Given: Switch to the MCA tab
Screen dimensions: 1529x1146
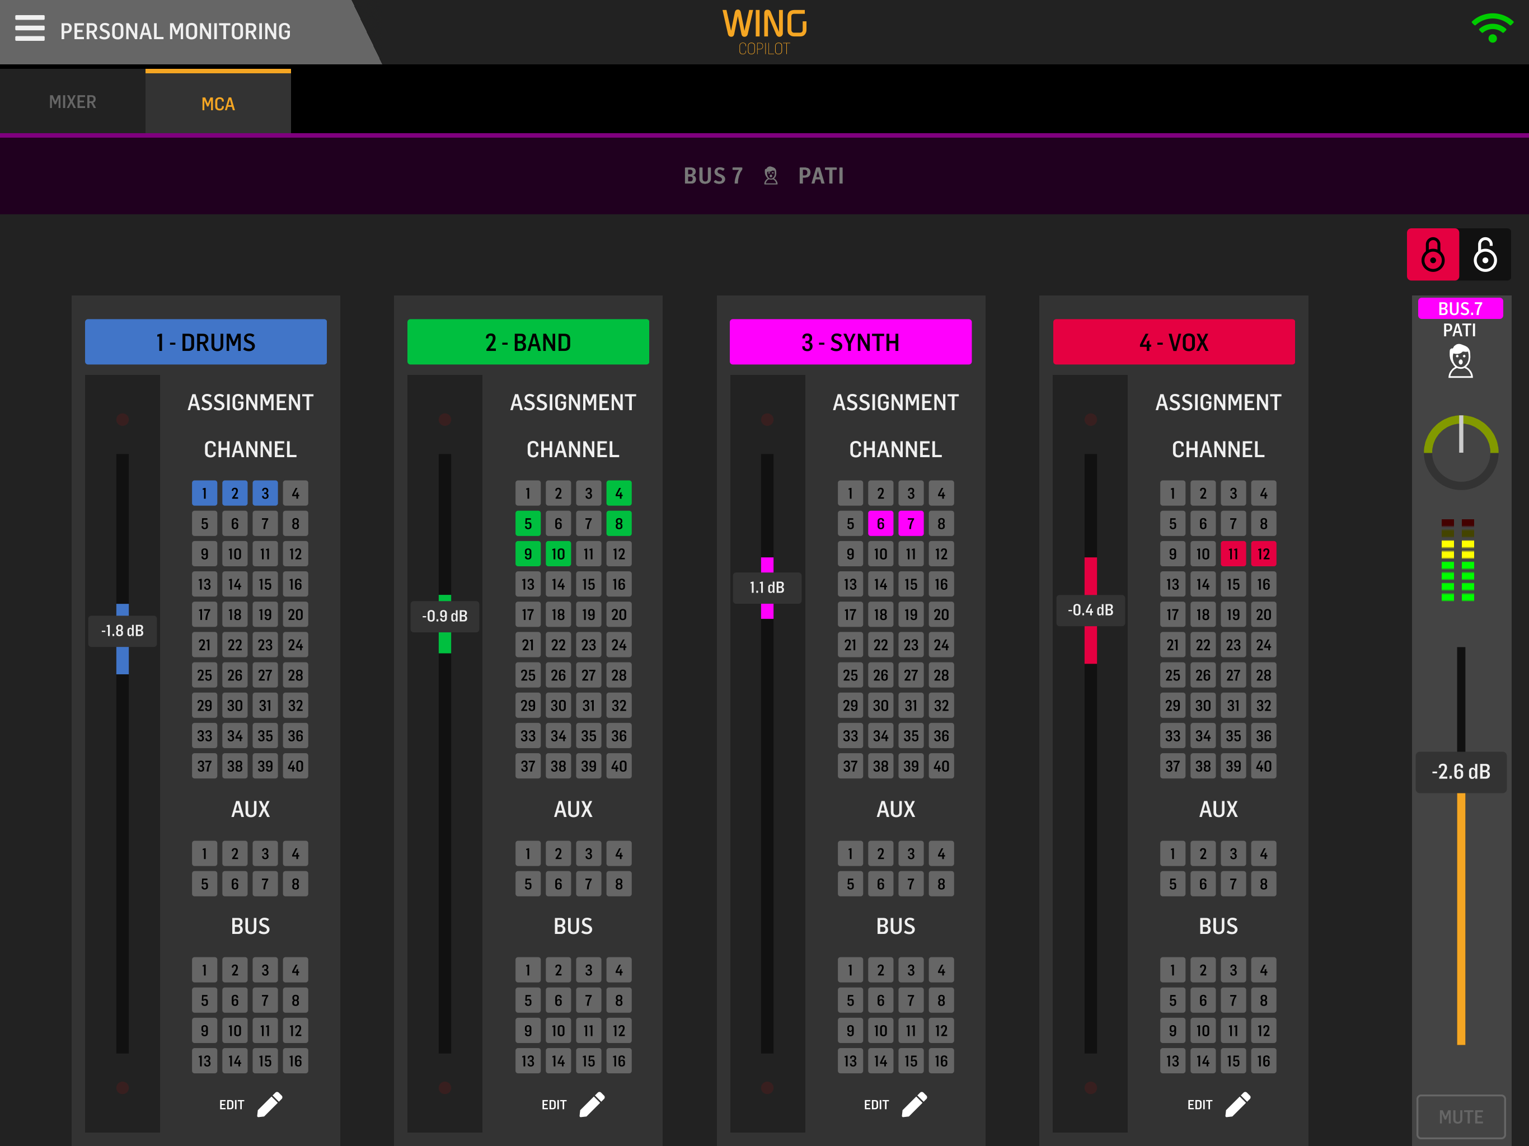Looking at the screenshot, I should (x=217, y=104).
